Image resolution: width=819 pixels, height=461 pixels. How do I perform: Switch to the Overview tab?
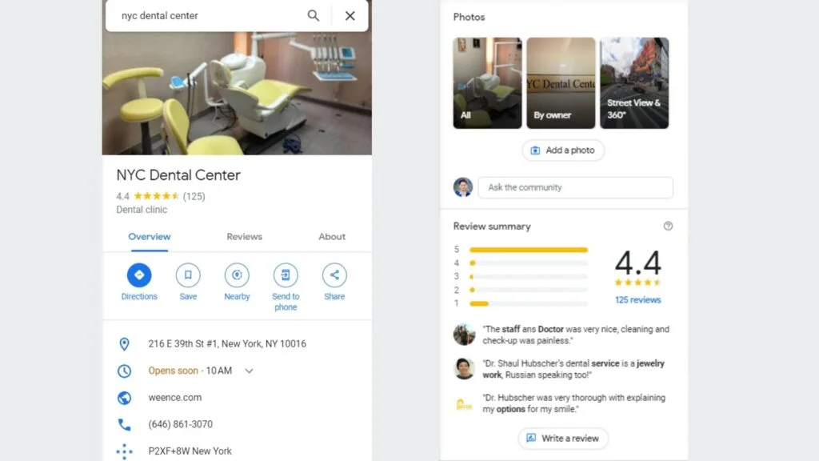(150, 237)
